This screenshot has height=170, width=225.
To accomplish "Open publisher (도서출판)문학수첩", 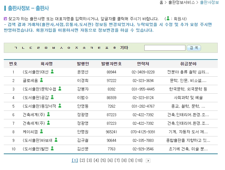I will [40, 89].
